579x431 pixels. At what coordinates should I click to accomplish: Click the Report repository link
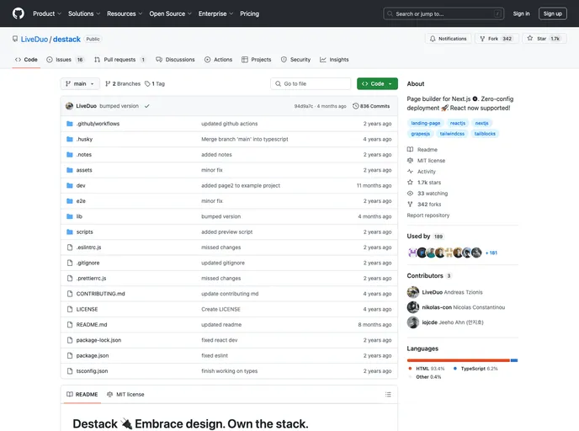click(428, 215)
